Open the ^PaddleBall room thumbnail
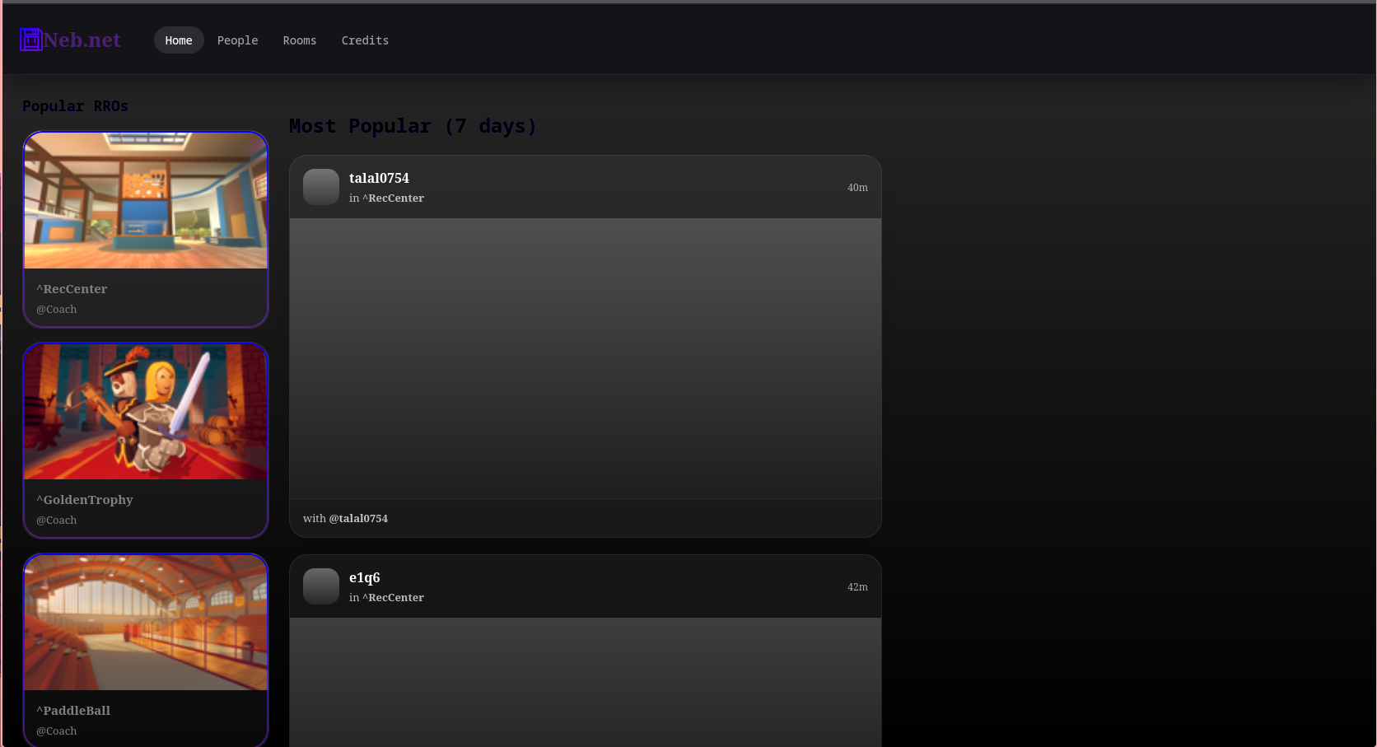 (x=146, y=623)
